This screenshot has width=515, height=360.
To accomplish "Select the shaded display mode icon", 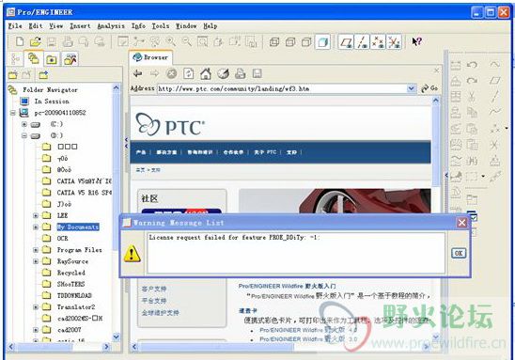I will tap(322, 42).
